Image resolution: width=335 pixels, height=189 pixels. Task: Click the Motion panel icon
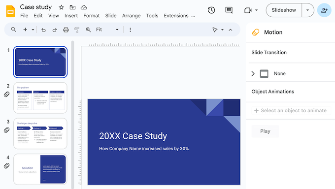256,32
